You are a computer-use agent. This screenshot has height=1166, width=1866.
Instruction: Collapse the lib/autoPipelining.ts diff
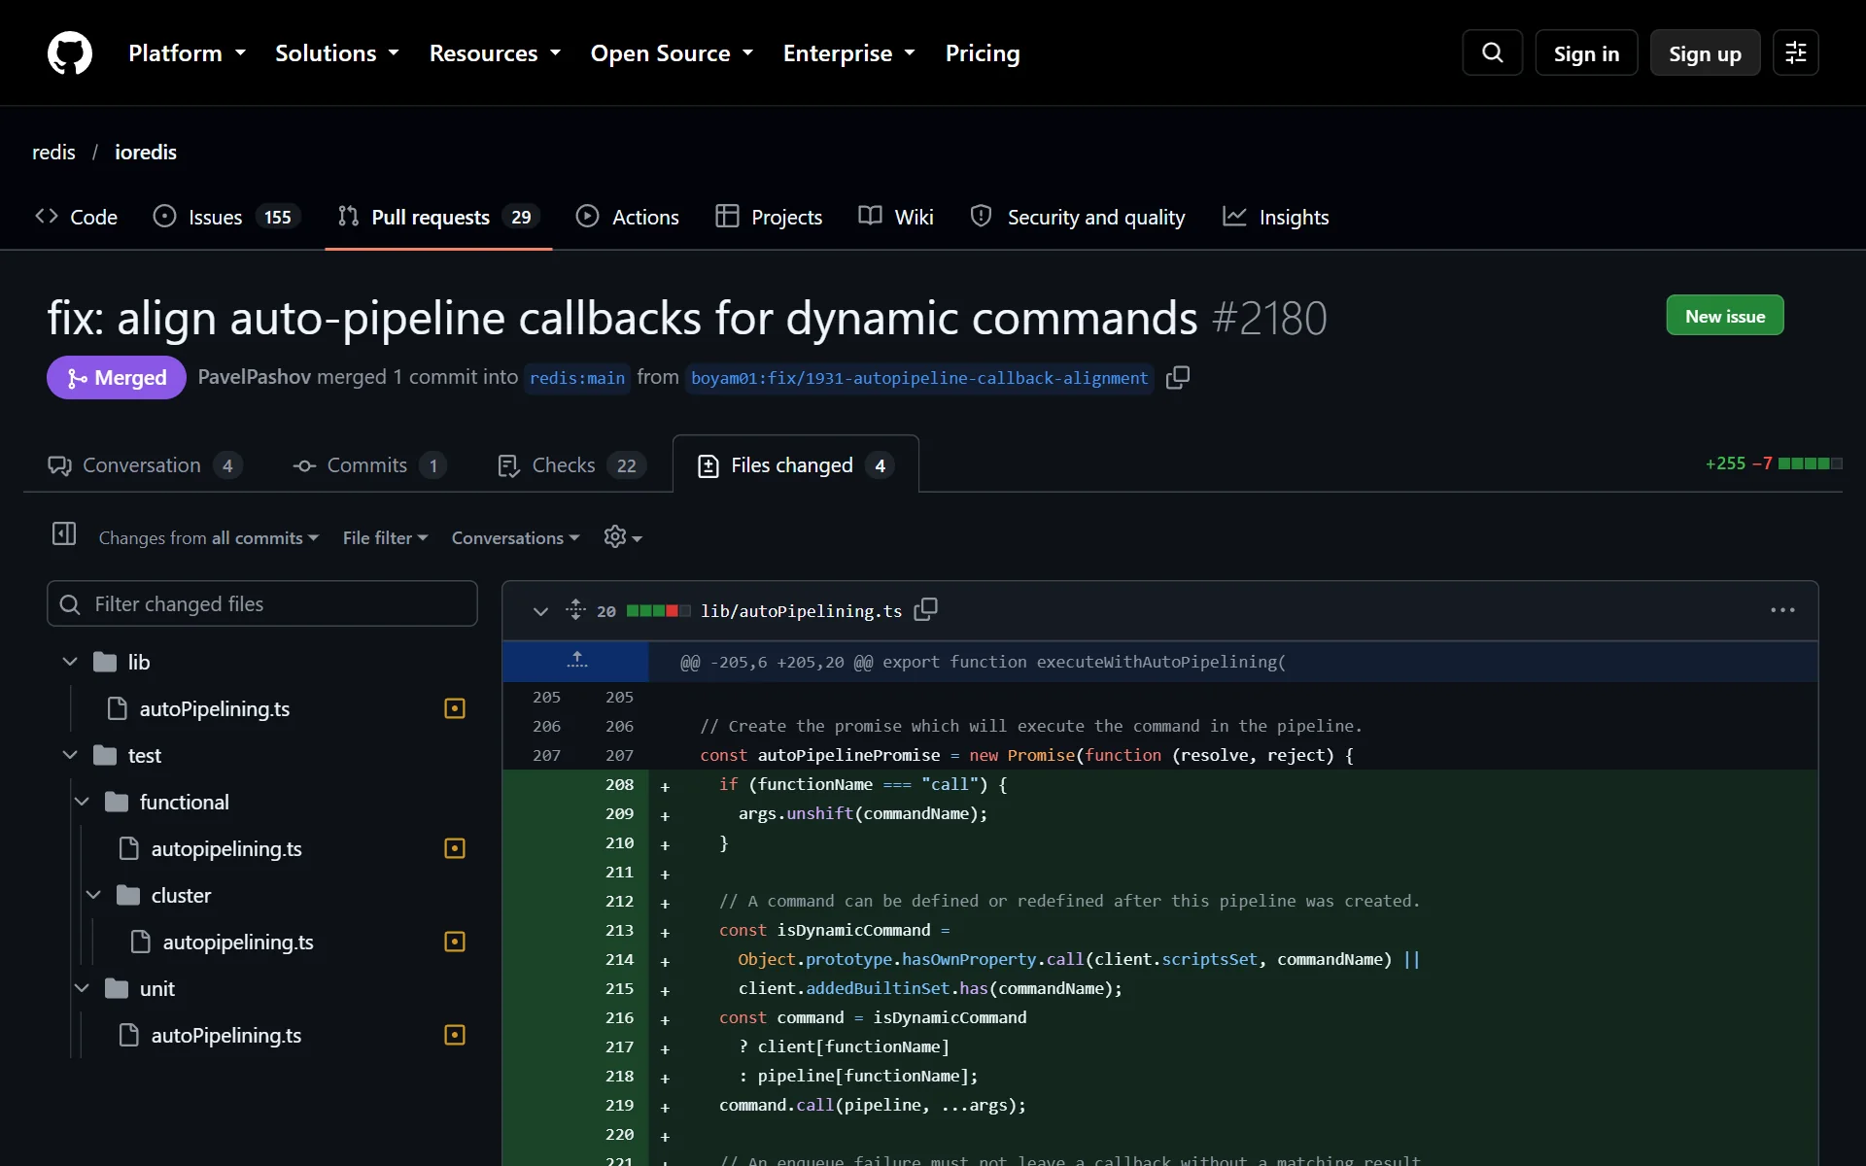coord(540,610)
